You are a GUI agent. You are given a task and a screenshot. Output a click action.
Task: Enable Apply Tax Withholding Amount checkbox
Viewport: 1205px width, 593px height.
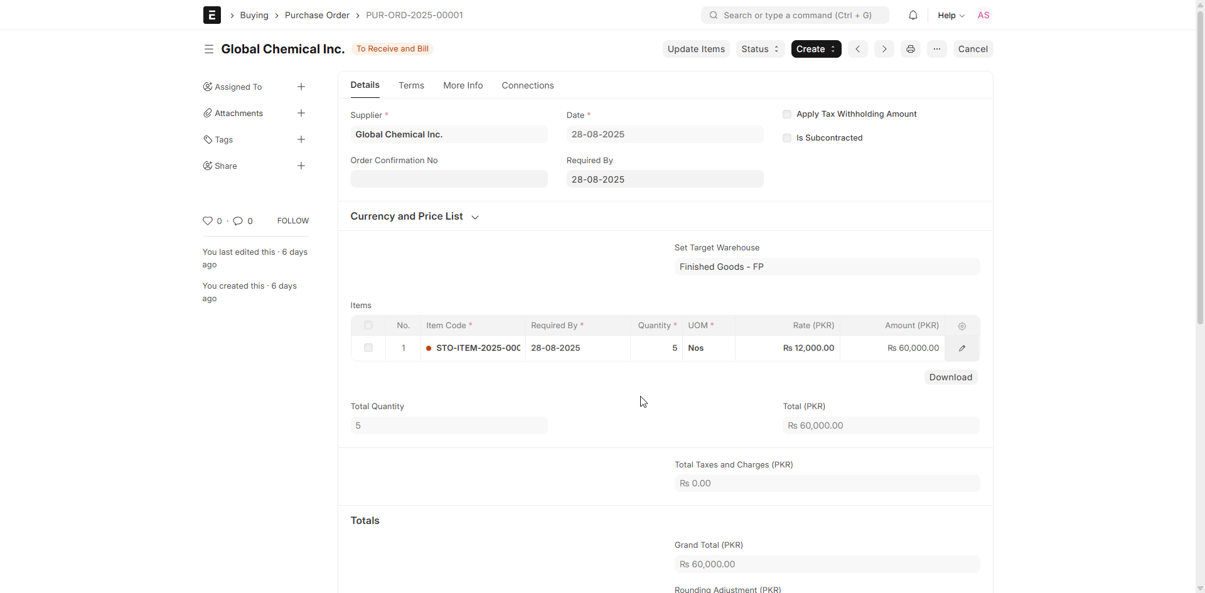787,114
